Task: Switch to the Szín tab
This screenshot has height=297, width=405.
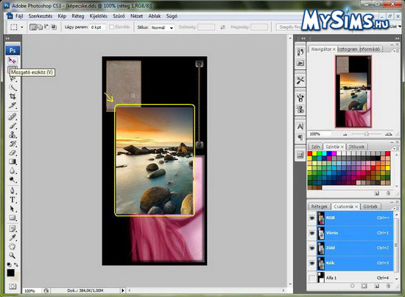Action: click(x=315, y=147)
